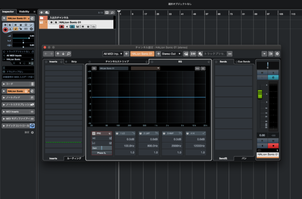
Task: Click the monitor speaker icon in Inspector
Action: coord(10,29)
